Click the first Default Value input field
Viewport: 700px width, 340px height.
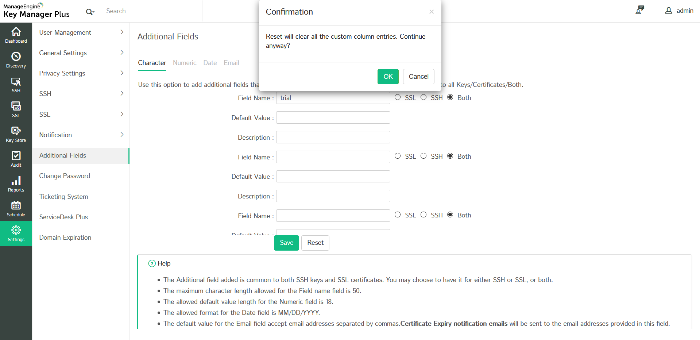[x=333, y=117]
